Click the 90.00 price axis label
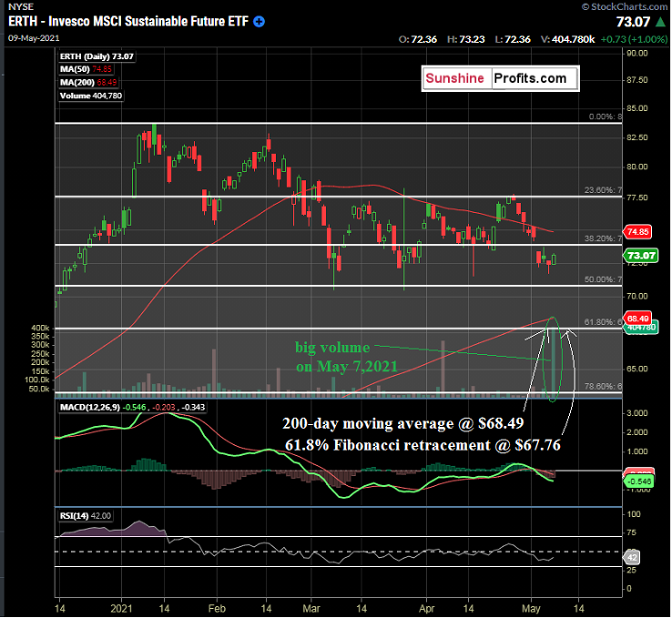The width and height of the screenshot is (672, 618). pyautogui.click(x=636, y=53)
